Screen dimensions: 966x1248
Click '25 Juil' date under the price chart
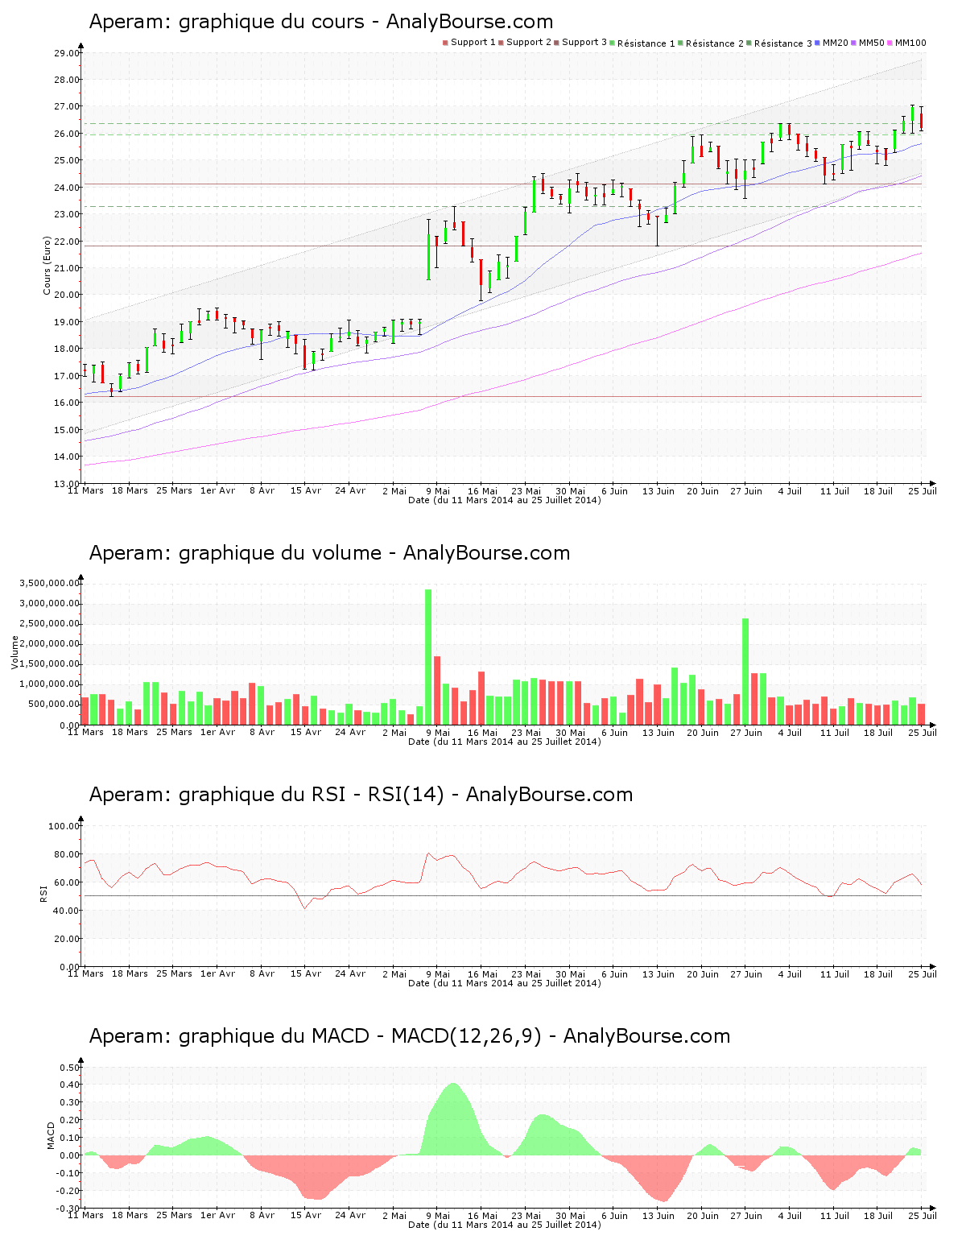922,491
